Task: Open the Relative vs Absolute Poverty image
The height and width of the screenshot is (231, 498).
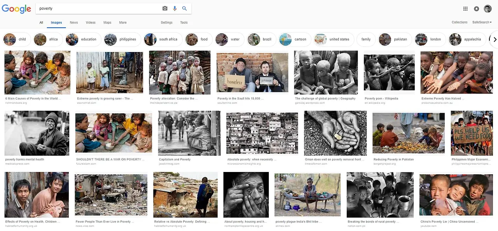Action: [186, 195]
